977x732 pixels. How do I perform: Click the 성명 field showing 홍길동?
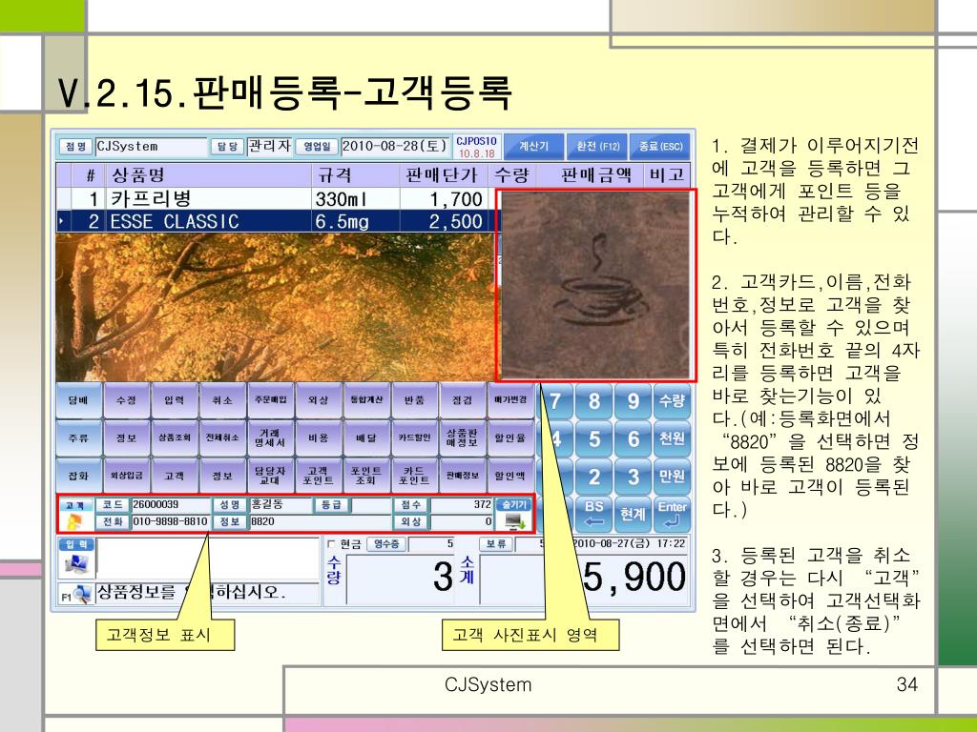coord(280,504)
